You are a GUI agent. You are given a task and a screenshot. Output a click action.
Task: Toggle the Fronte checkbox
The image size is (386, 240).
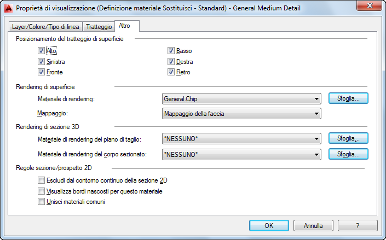(42, 72)
